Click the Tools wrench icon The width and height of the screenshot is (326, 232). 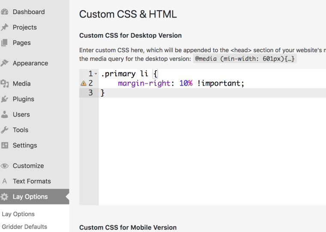[x=4, y=130]
